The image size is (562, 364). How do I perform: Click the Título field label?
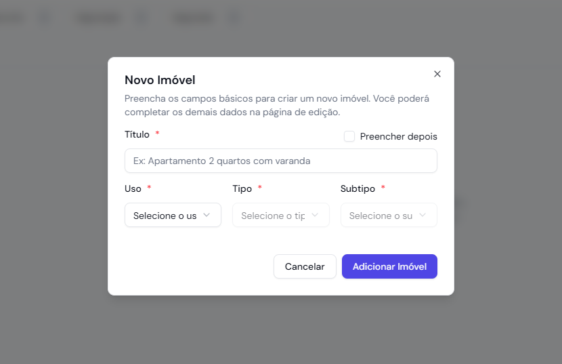pyautogui.click(x=137, y=135)
